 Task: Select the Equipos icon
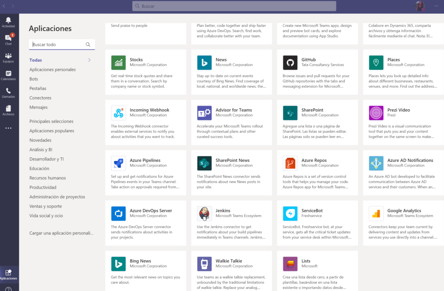tap(9, 57)
